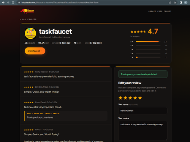
Task: Set rating to one star in review form
Action: point(120,98)
